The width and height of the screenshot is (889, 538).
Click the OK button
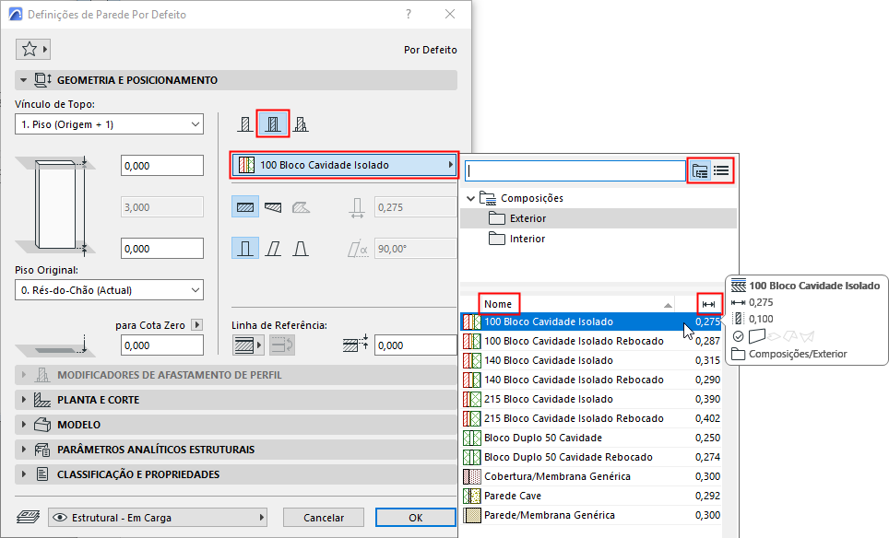click(x=416, y=518)
